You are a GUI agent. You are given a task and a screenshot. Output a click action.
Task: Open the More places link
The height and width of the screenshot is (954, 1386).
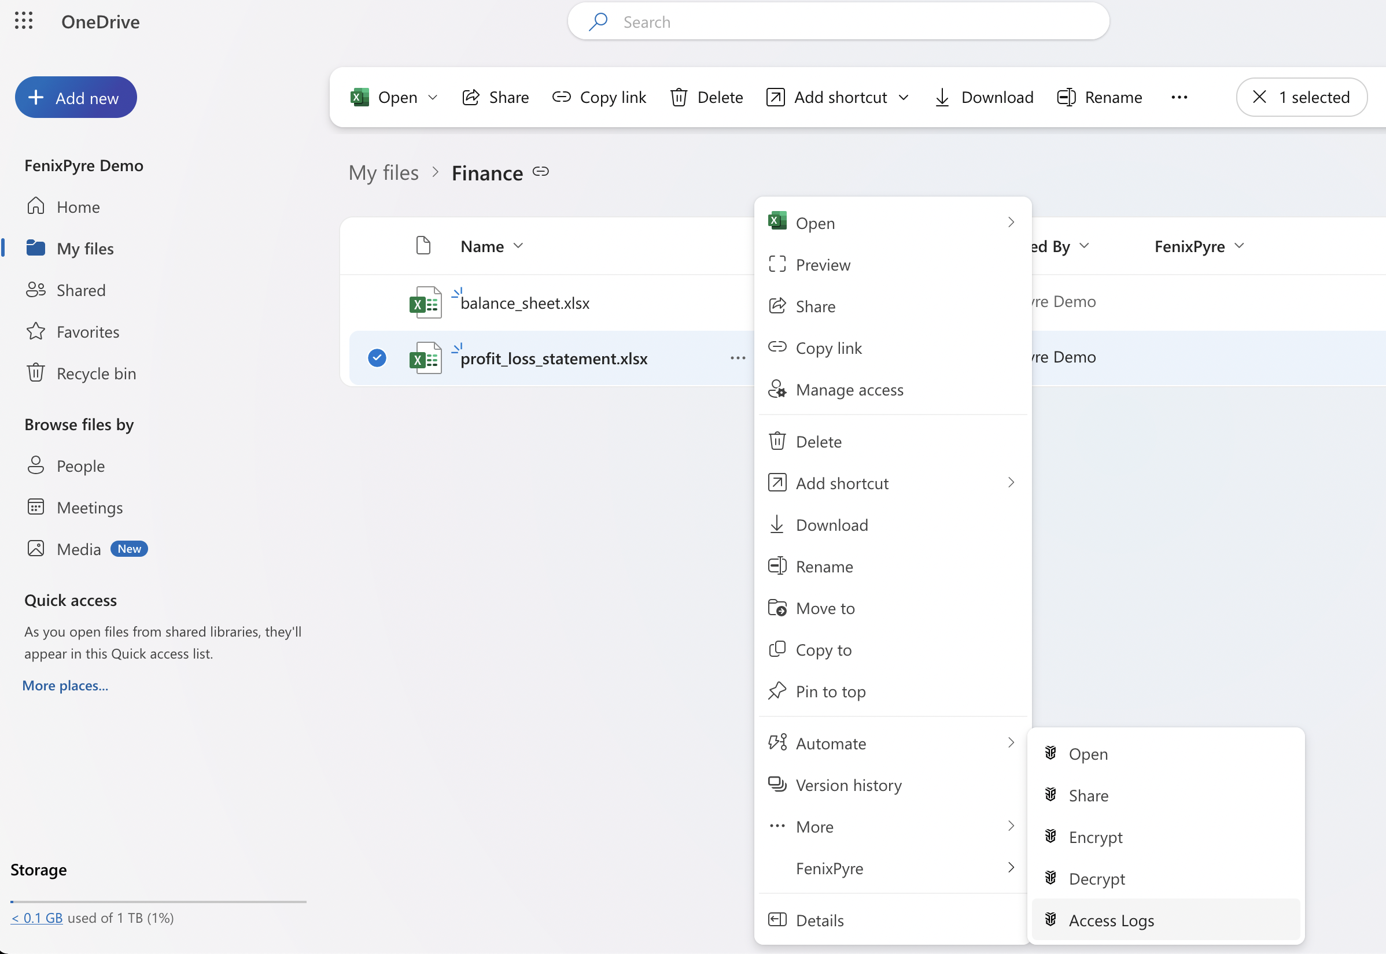coord(65,685)
